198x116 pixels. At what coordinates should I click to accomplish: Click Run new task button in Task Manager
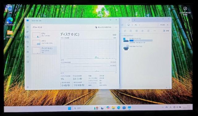(x=103, y=27)
